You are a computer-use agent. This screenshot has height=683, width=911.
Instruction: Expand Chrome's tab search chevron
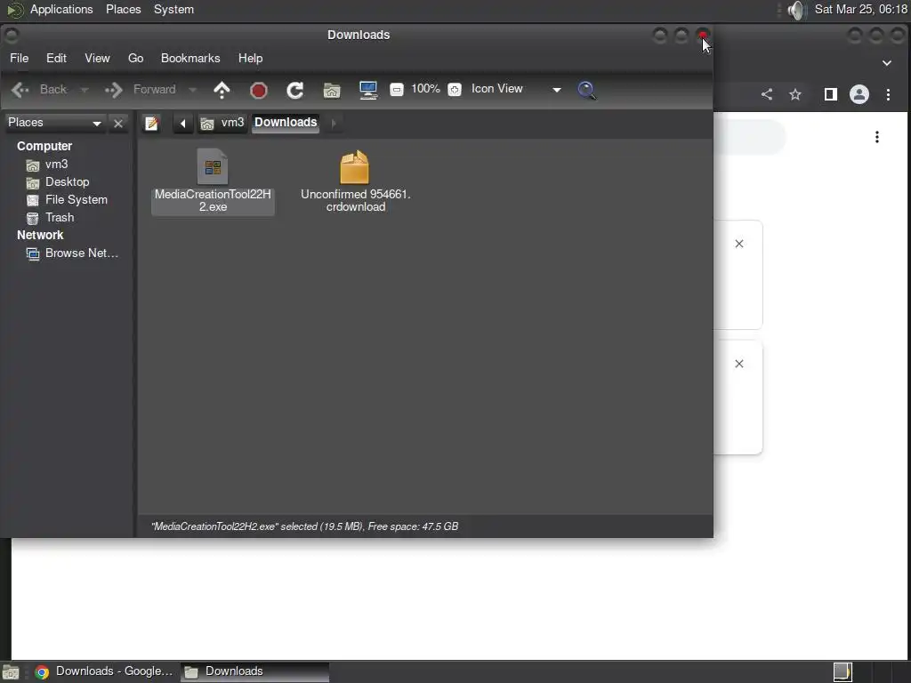click(887, 63)
